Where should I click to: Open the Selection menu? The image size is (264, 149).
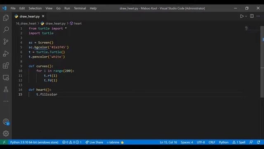(x=35, y=8)
